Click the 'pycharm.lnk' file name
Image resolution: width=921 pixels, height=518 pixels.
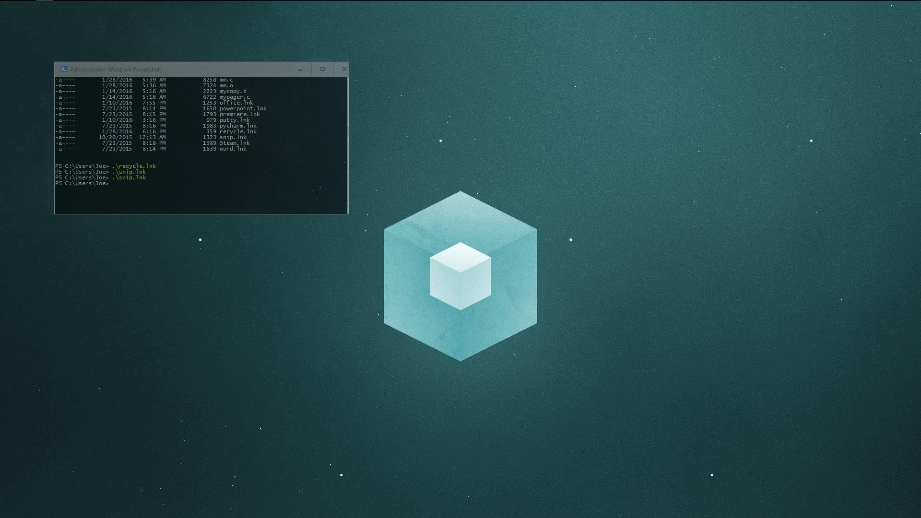pyautogui.click(x=238, y=126)
